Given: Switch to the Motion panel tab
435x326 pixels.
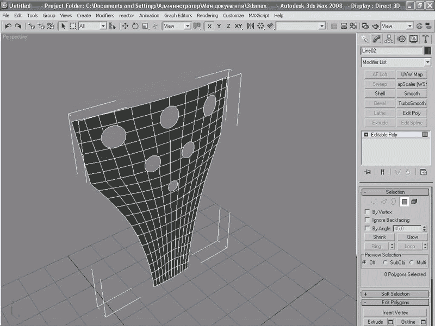Looking at the screenshot, I should [401, 39].
